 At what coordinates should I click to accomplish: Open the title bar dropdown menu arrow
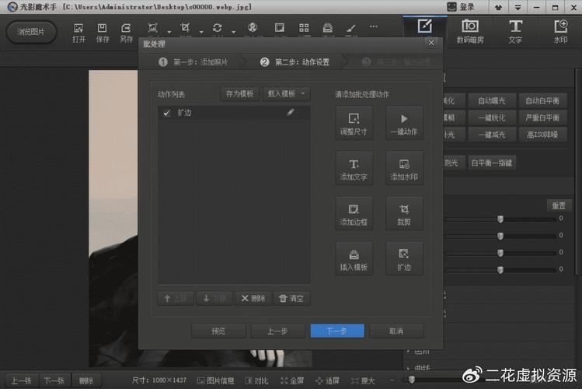518,8
